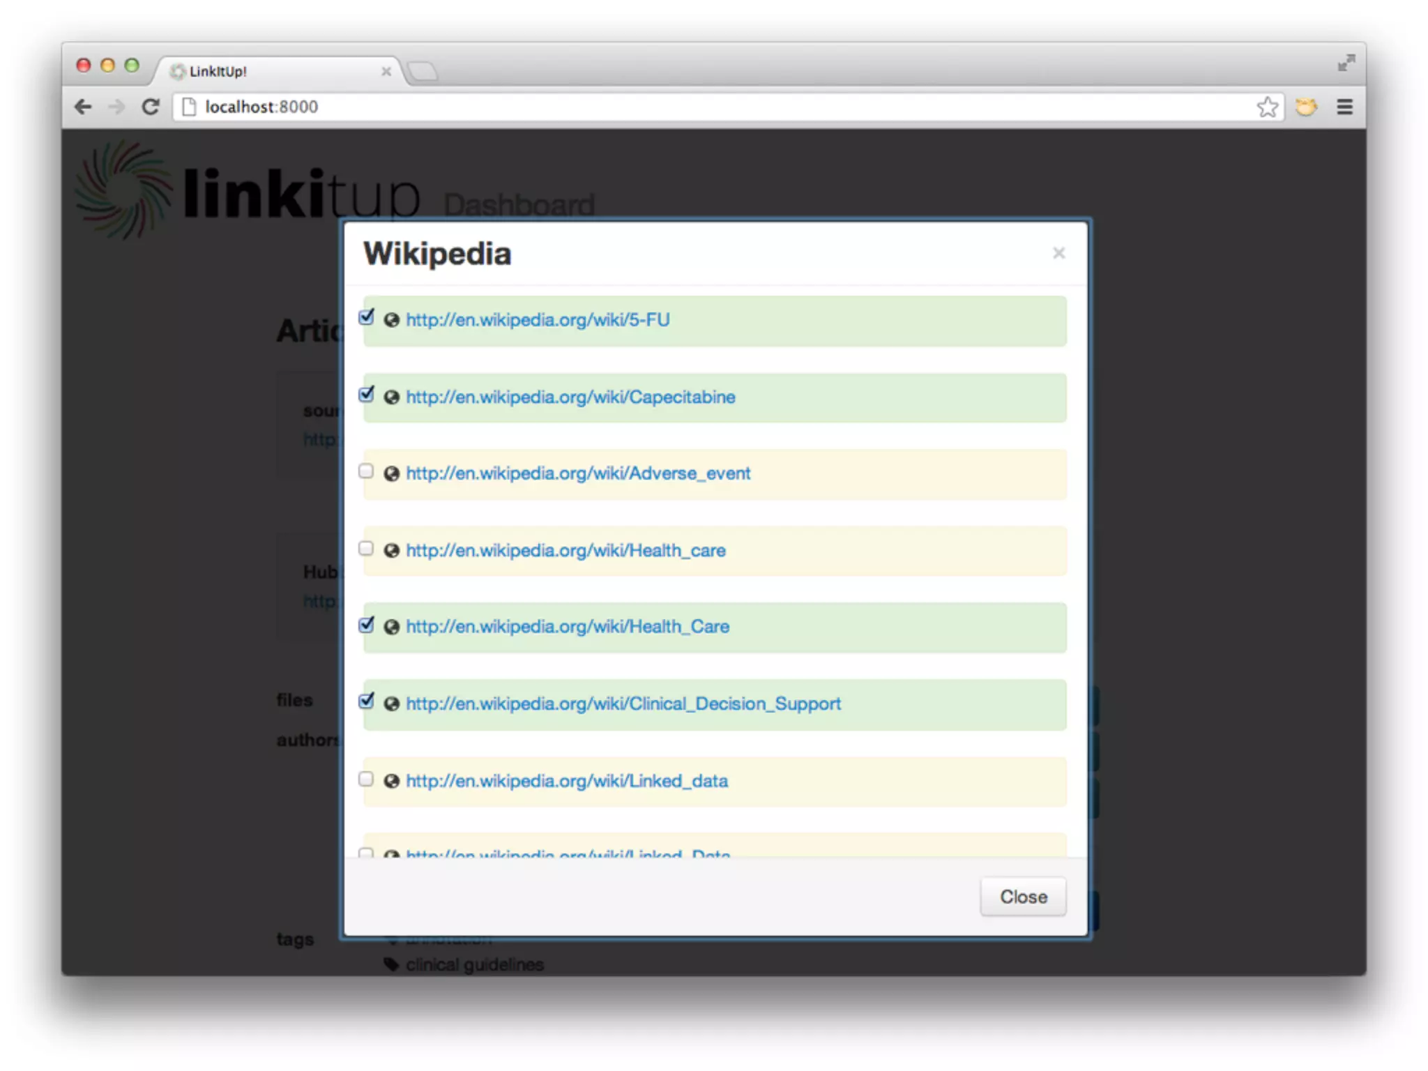This screenshot has width=1428, height=1071.
Task: Open a new browser tab
Action: tap(423, 71)
